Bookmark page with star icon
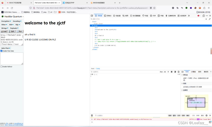The height and width of the screenshot is (127, 212). click(154, 8)
